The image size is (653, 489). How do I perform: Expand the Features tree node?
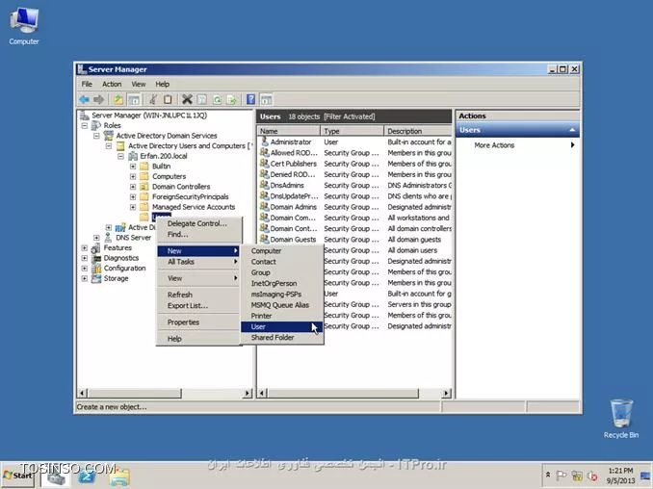tap(85, 247)
